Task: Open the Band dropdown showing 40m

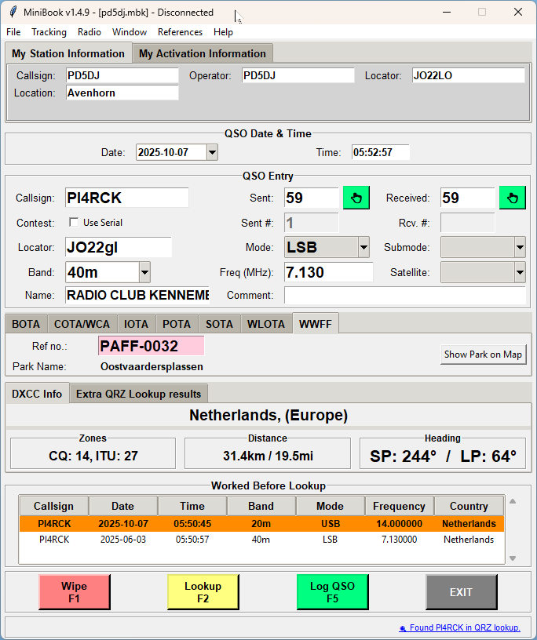Action: pyautogui.click(x=144, y=273)
